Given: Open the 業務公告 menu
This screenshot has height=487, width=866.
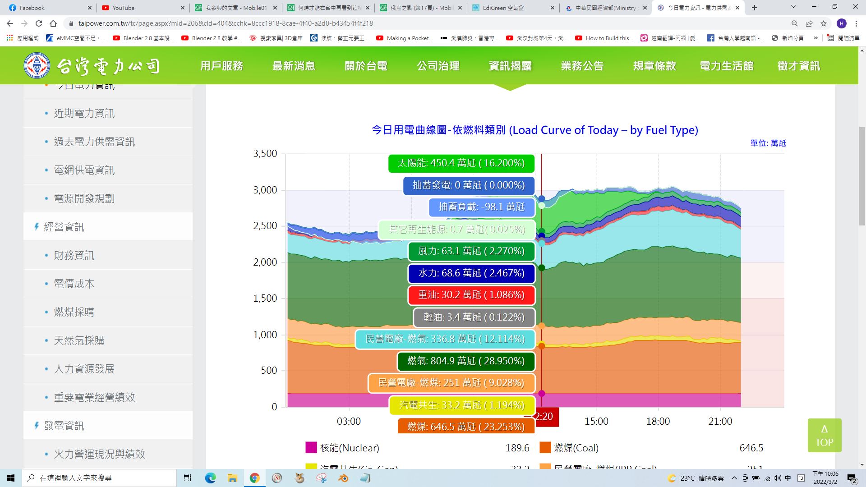Looking at the screenshot, I should click(x=582, y=66).
